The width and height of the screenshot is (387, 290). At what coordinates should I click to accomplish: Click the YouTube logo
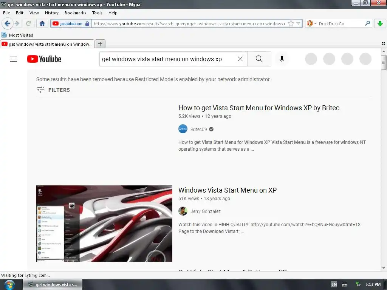44,59
